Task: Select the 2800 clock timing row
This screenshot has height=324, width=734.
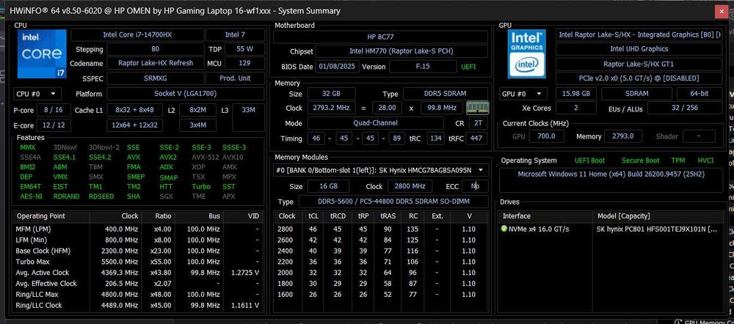Action: point(382,229)
